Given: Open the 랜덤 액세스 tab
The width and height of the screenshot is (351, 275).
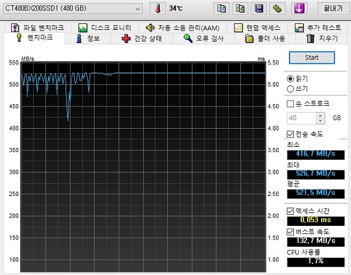Looking at the screenshot, I should 257,27.
